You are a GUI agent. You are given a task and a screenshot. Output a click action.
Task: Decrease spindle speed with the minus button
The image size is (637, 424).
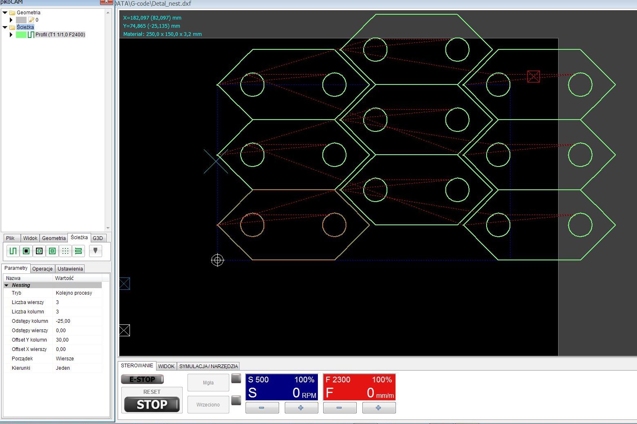(262, 408)
